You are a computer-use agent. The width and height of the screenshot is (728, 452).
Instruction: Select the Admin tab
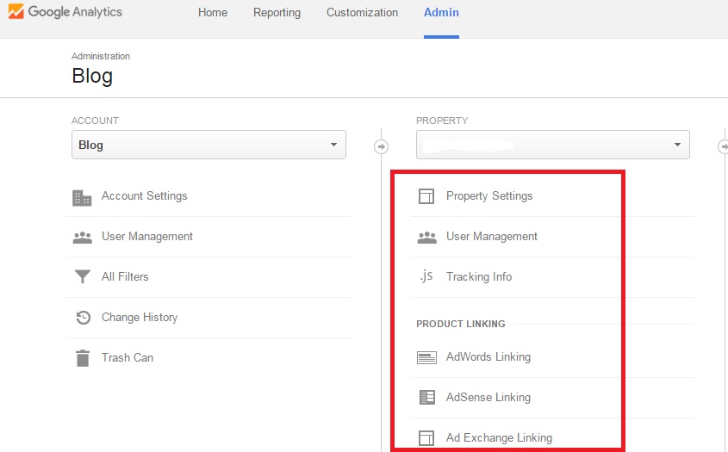tap(441, 13)
